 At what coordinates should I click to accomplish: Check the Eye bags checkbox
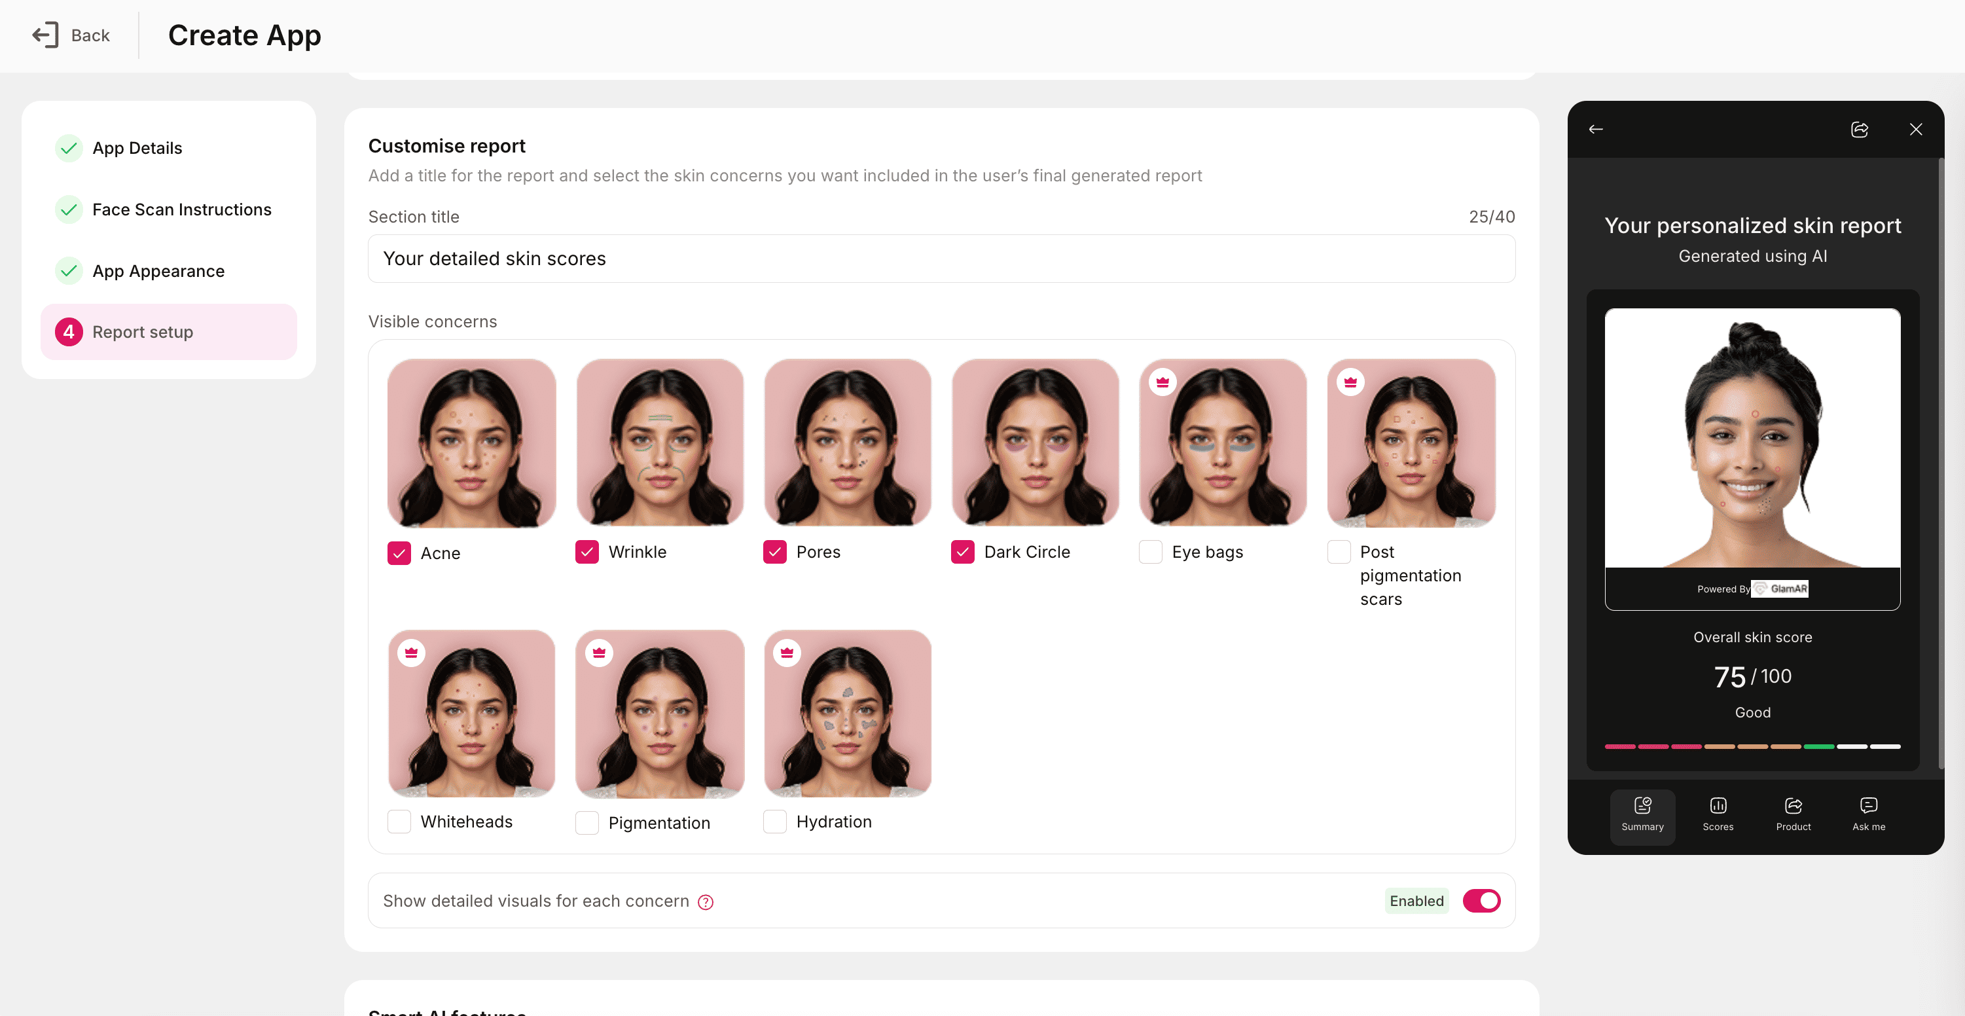[1150, 551]
